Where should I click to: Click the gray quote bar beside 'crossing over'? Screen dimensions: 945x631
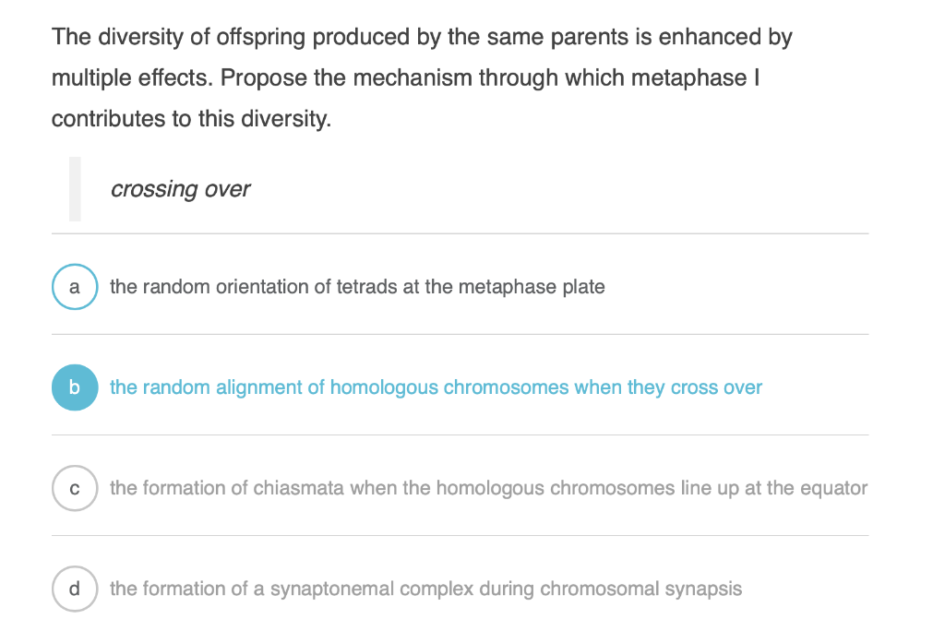[x=76, y=189]
